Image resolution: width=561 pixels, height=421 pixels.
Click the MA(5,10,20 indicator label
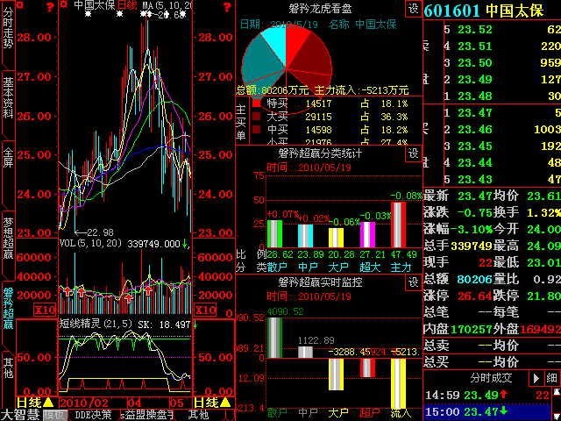click(x=167, y=5)
